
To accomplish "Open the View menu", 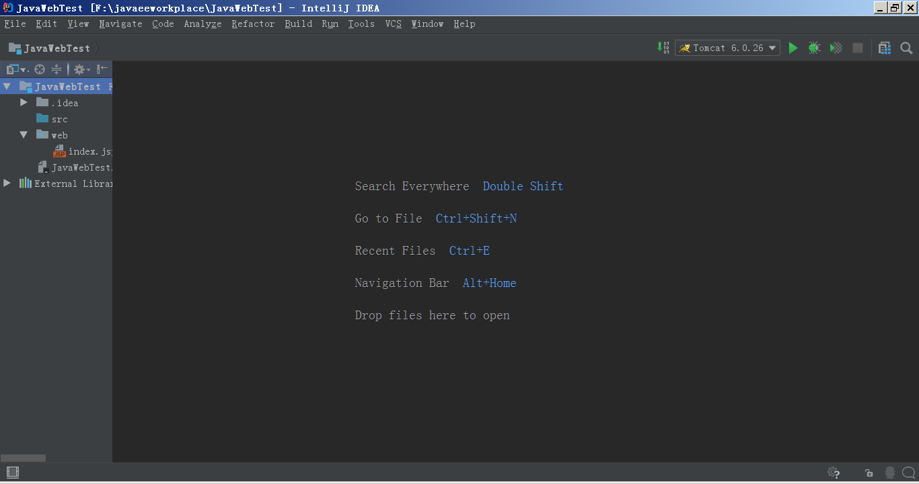I will 78,24.
